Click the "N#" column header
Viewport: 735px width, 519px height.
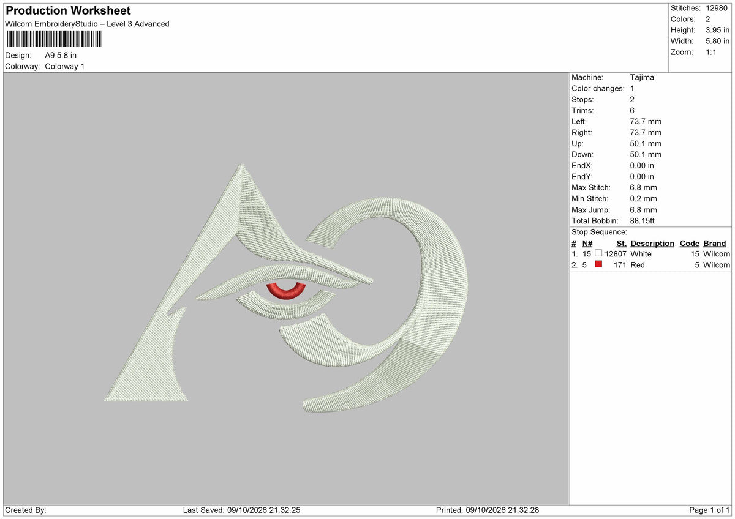tap(587, 243)
